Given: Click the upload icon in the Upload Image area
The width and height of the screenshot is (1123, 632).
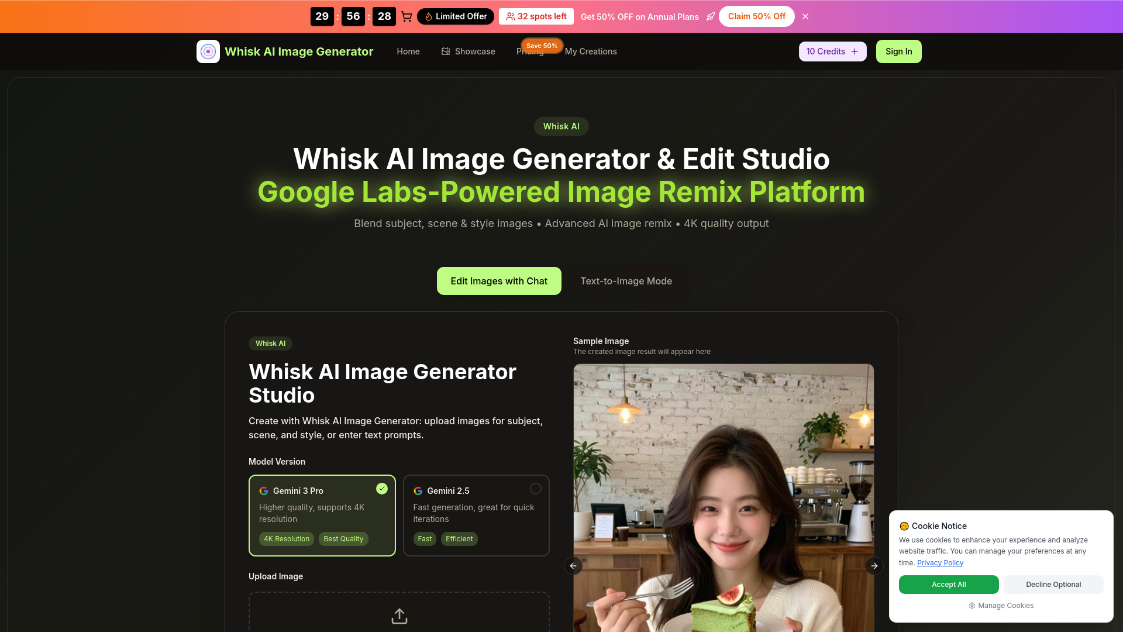Looking at the screenshot, I should (x=399, y=616).
